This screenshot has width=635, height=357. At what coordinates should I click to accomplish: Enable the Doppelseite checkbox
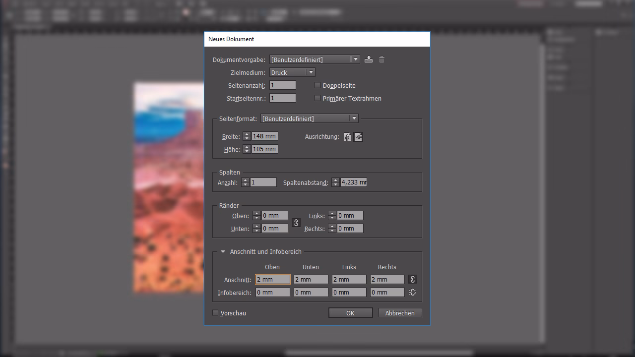(x=317, y=85)
